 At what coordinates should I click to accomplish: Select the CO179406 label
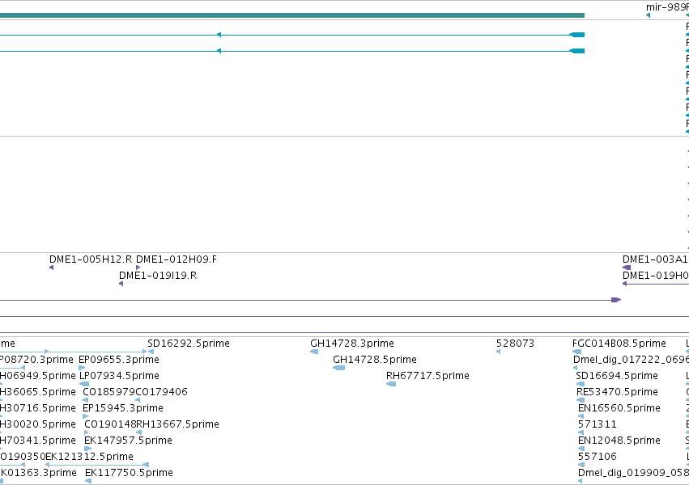click(161, 392)
